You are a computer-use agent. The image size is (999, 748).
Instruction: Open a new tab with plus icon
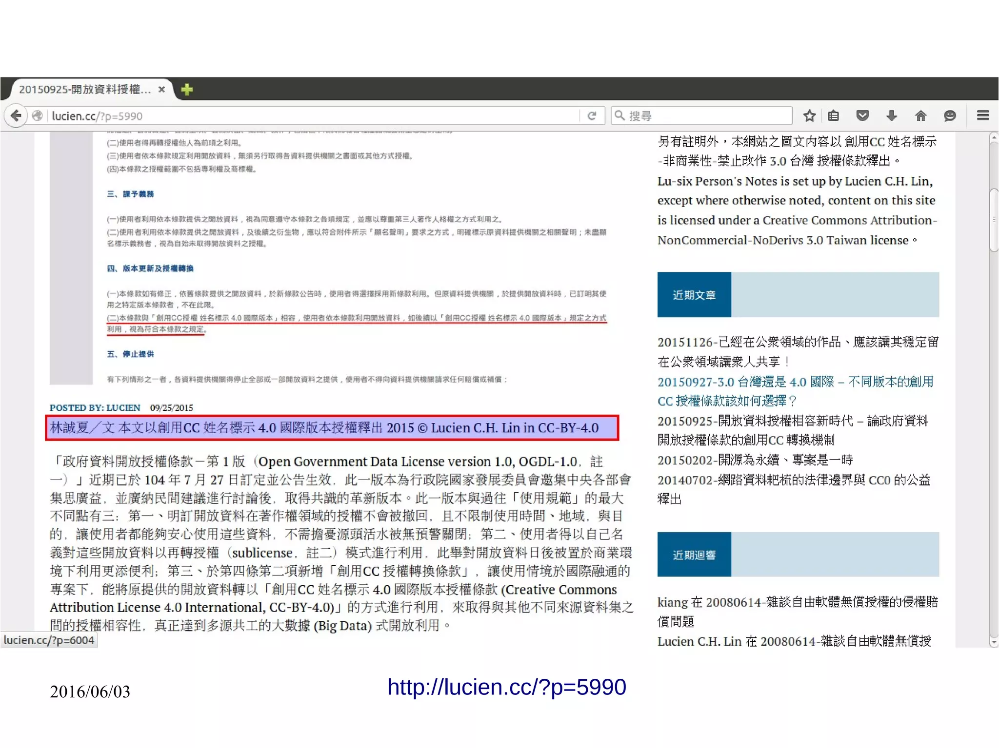click(187, 90)
